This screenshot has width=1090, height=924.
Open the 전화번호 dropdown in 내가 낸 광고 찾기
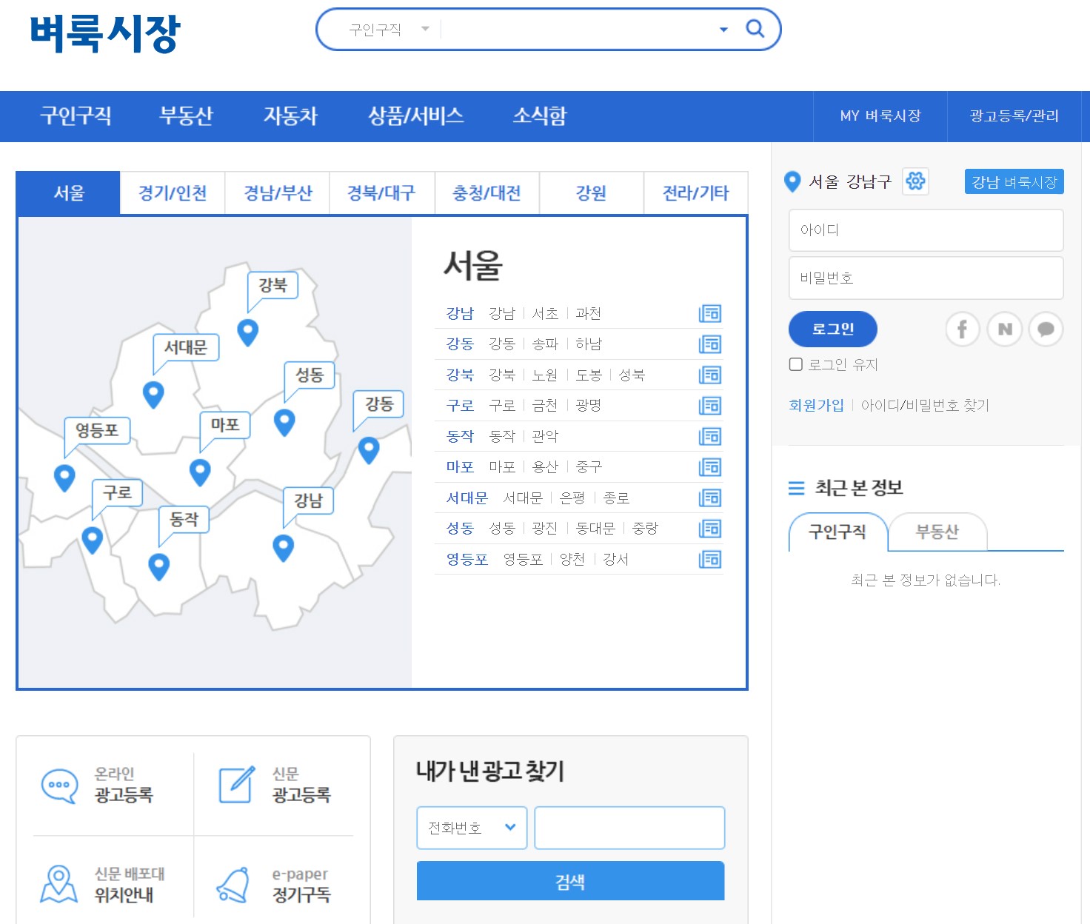point(471,827)
